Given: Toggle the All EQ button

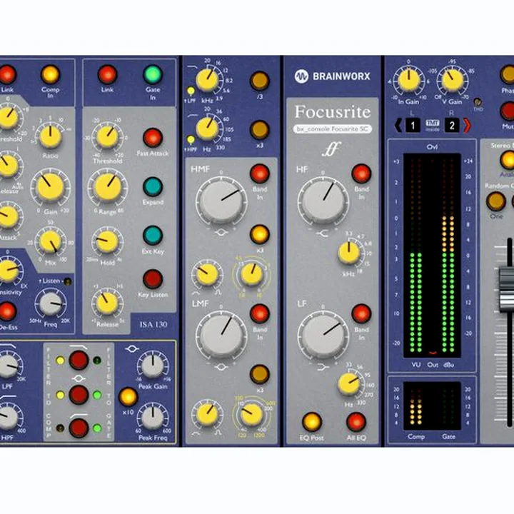Looking at the screenshot, I should tap(356, 422).
